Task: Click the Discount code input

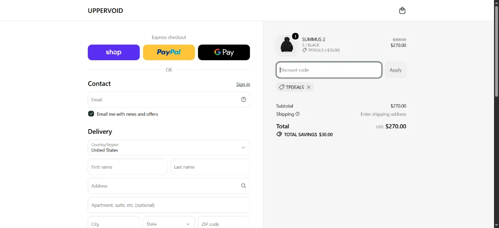Action: click(329, 70)
